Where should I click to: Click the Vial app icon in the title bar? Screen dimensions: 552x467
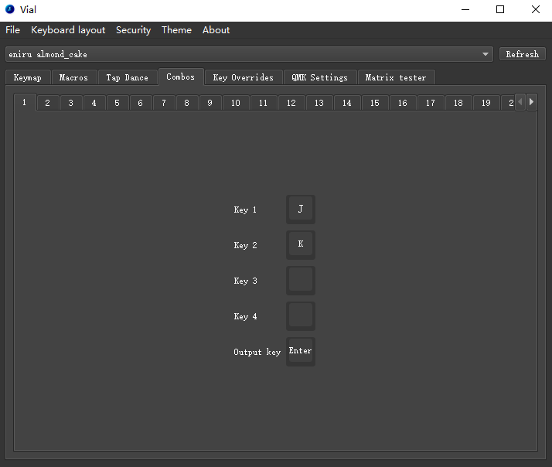click(x=10, y=9)
